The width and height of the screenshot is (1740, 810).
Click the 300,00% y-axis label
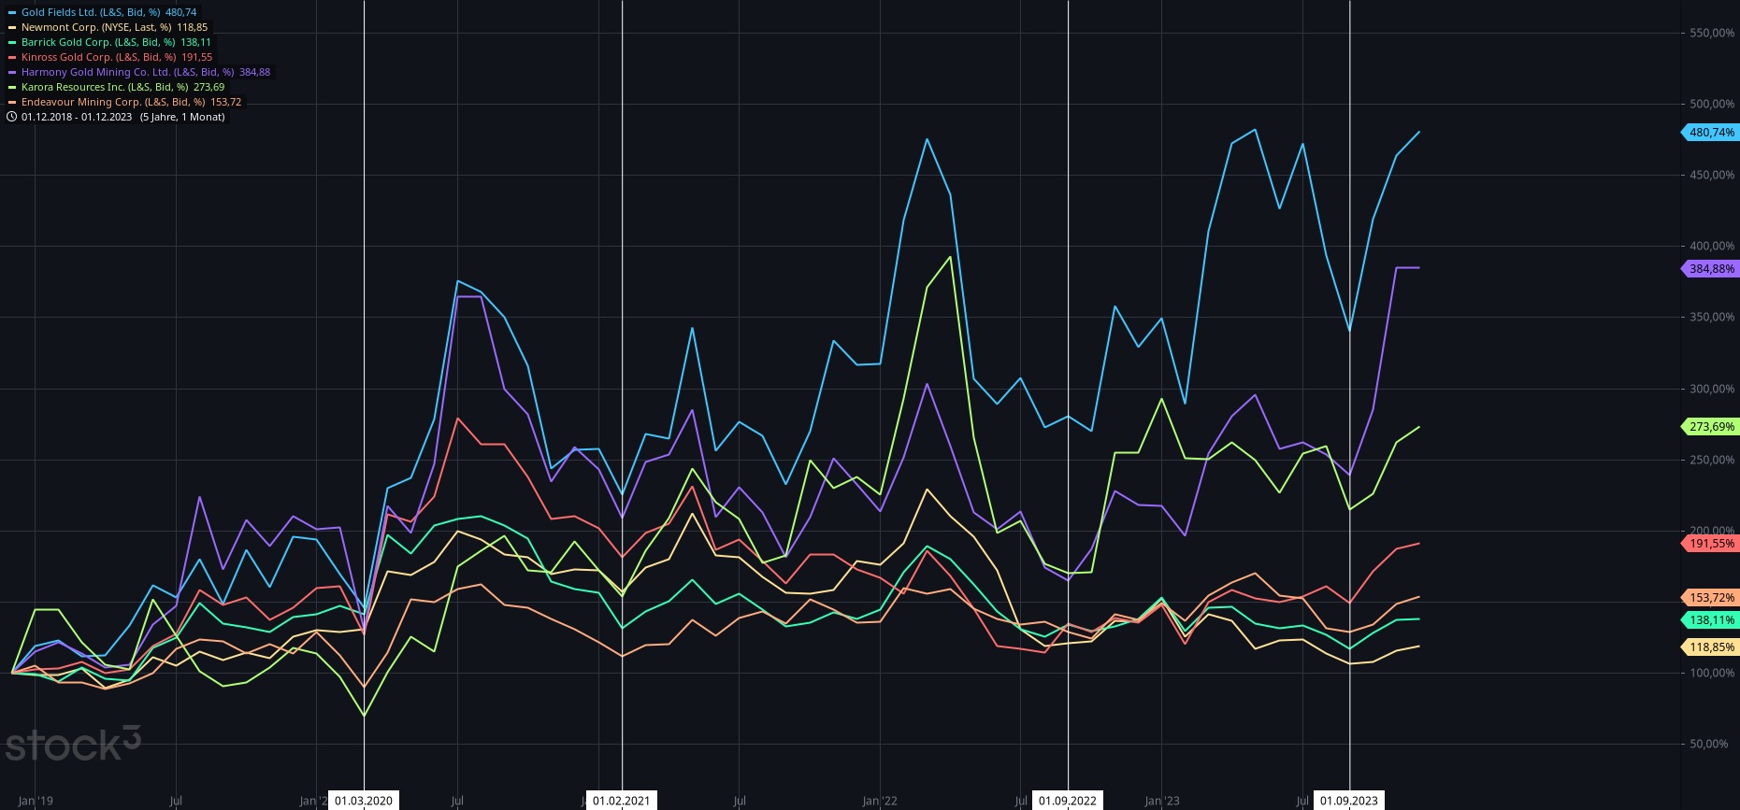click(x=1712, y=389)
